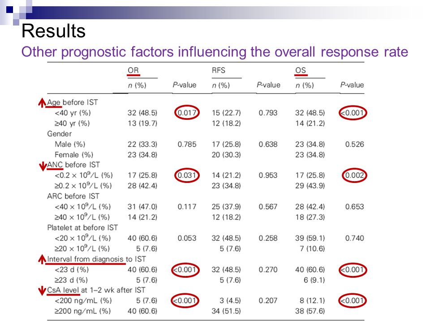Select the 'Age before IST' row heading
Viewport: 430px width, 322px height.
[73, 102]
